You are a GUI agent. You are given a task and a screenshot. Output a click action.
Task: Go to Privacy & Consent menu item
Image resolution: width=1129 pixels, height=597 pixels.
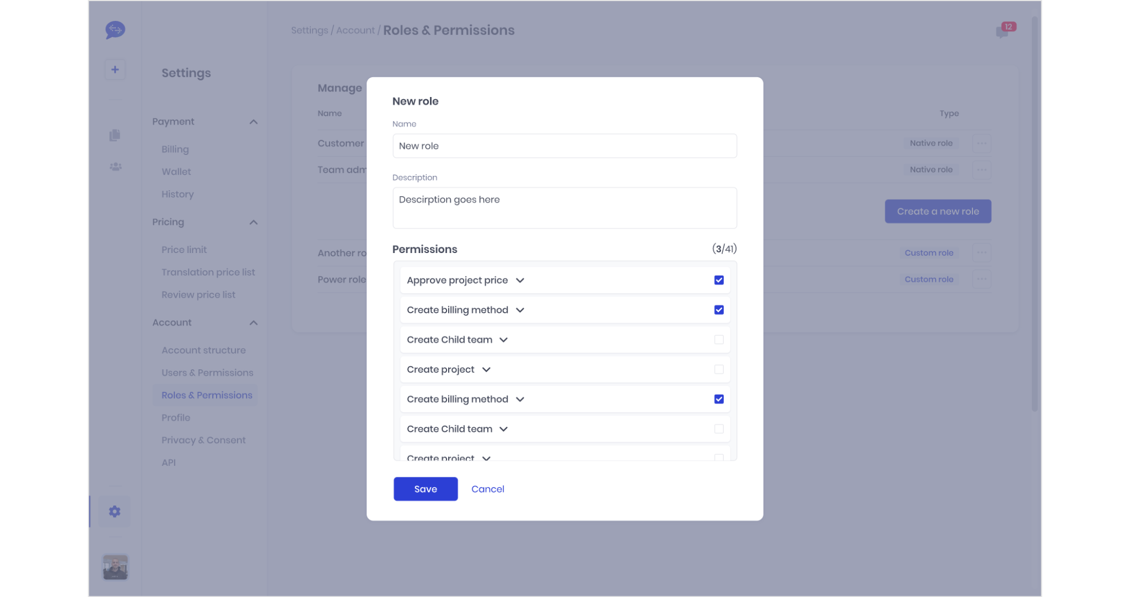coord(203,440)
